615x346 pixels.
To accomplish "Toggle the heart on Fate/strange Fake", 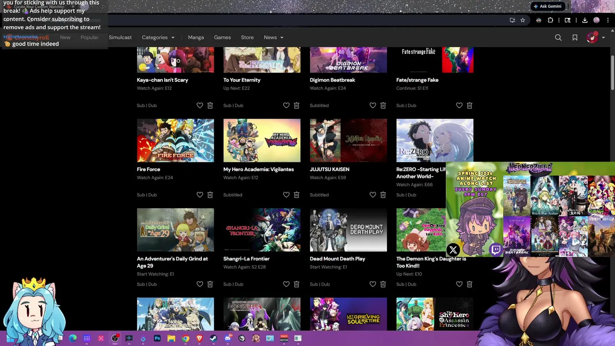I will click(x=459, y=105).
